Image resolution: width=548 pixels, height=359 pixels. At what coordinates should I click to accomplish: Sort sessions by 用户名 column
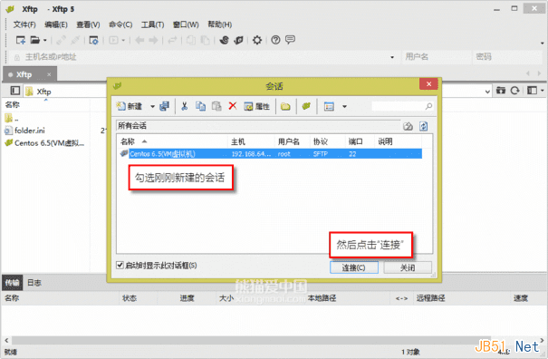point(289,141)
